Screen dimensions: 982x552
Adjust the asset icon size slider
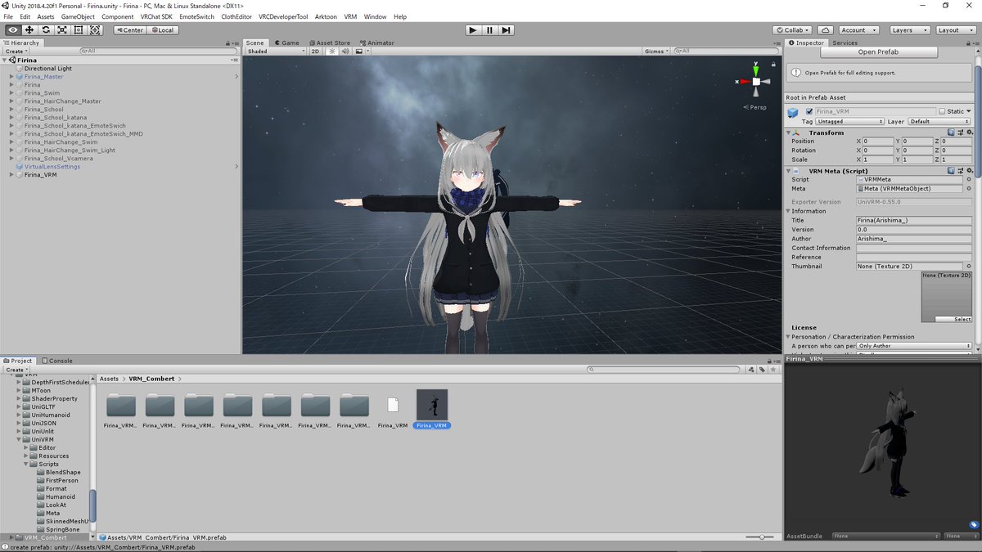click(761, 537)
